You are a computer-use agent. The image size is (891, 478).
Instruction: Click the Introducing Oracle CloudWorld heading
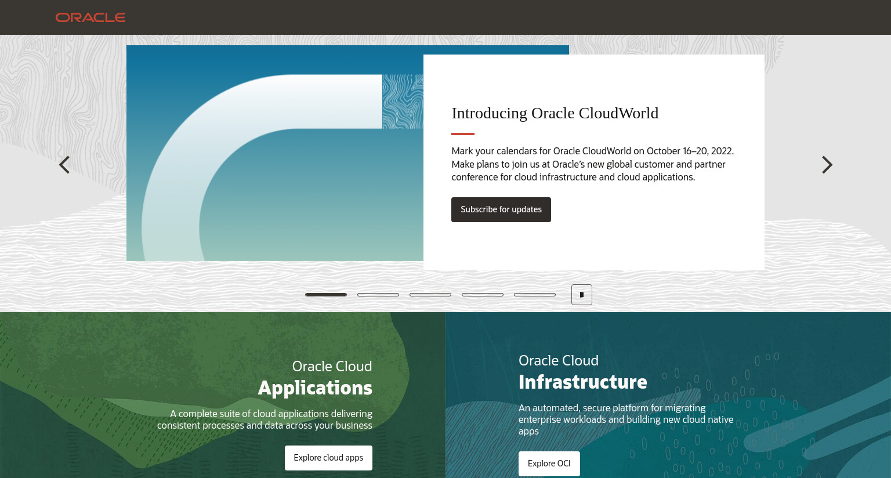click(x=555, y=113)
